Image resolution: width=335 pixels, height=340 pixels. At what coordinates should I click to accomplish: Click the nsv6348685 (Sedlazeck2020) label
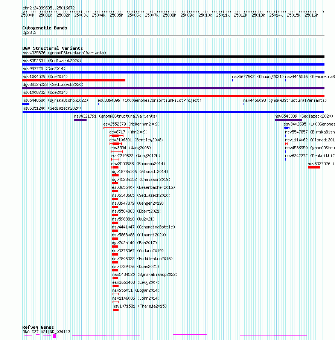141,195
